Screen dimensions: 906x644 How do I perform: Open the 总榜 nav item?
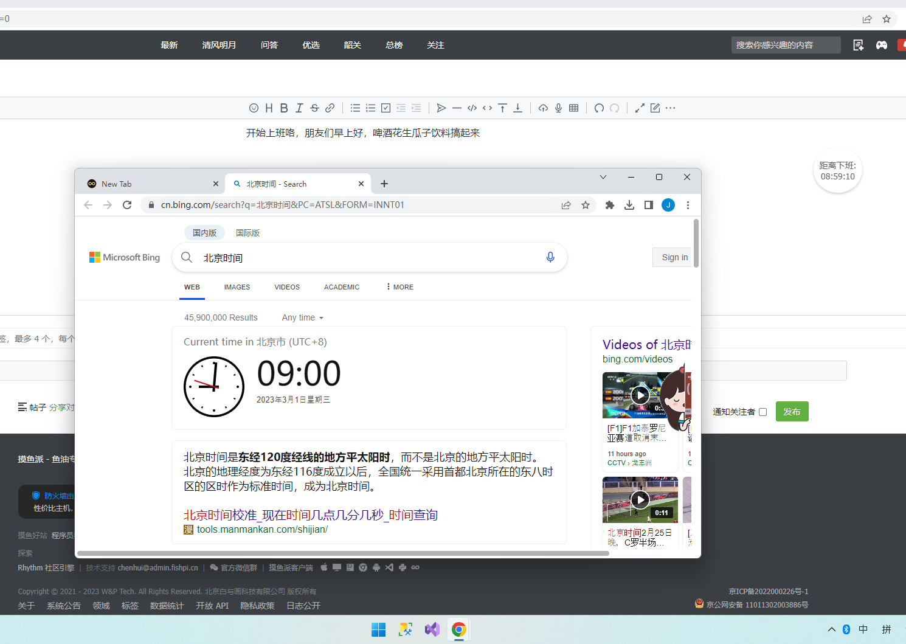point(394,45)
